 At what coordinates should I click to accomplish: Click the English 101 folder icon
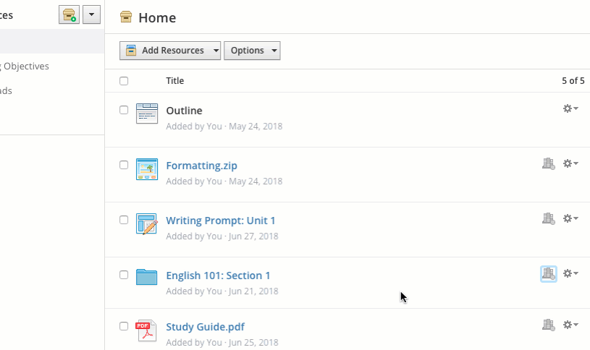pos(147,277)
